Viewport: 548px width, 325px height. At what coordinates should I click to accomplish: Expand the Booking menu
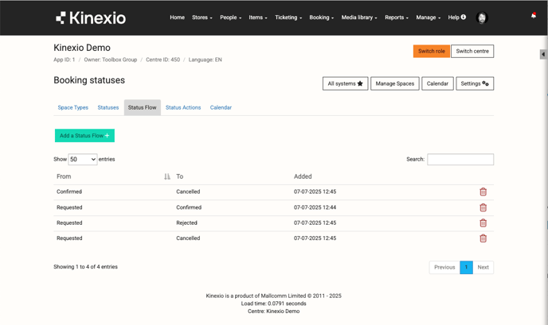(321, 17)
